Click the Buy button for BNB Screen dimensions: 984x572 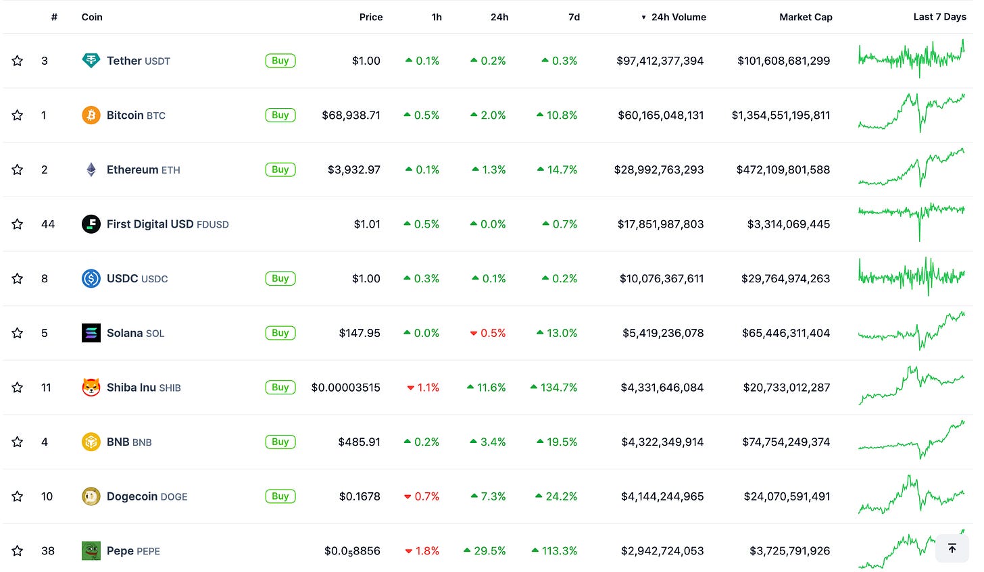280,442
